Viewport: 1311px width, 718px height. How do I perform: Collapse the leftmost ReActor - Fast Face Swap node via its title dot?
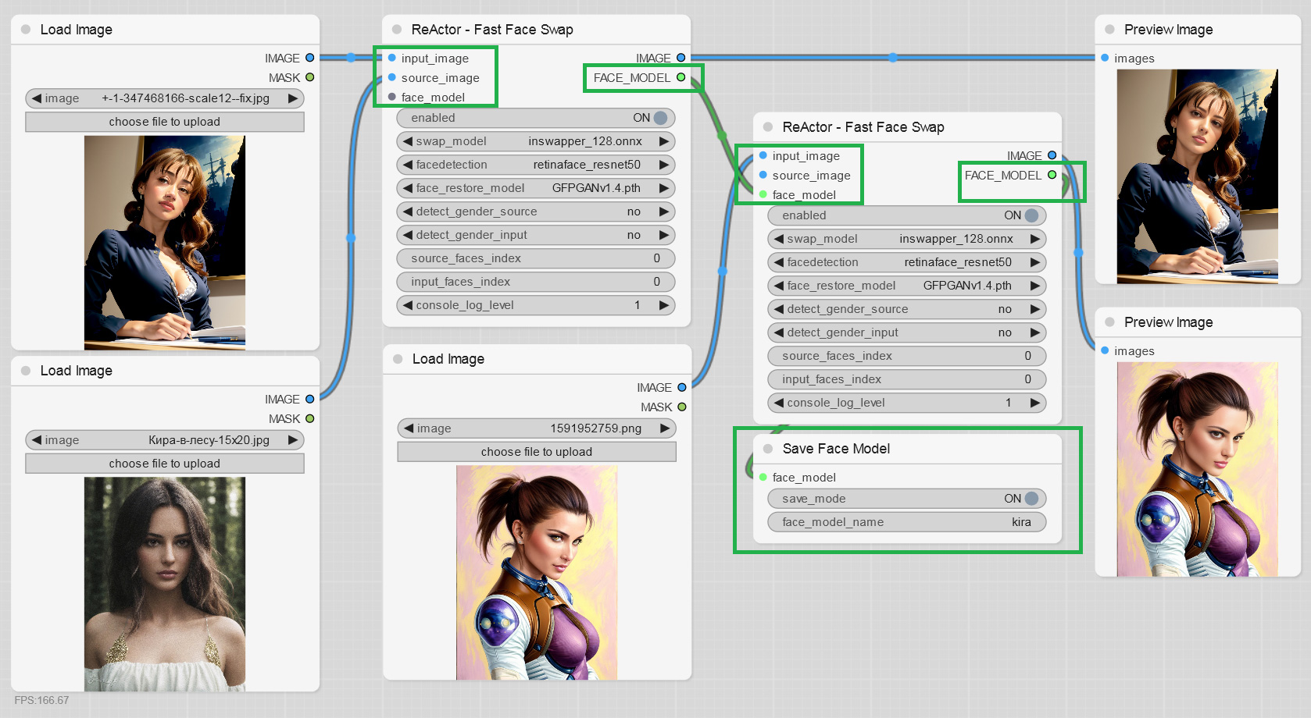tap(396, 30)
